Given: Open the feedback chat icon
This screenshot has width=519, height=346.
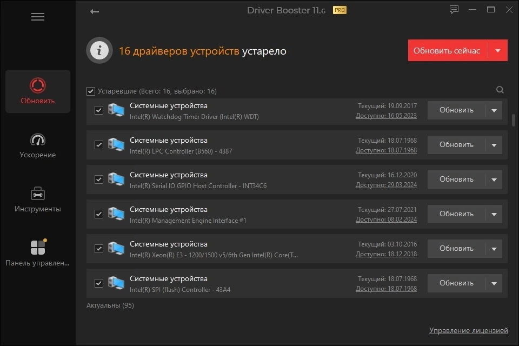Looking at the screenshot, I should [x=454, y=10].
